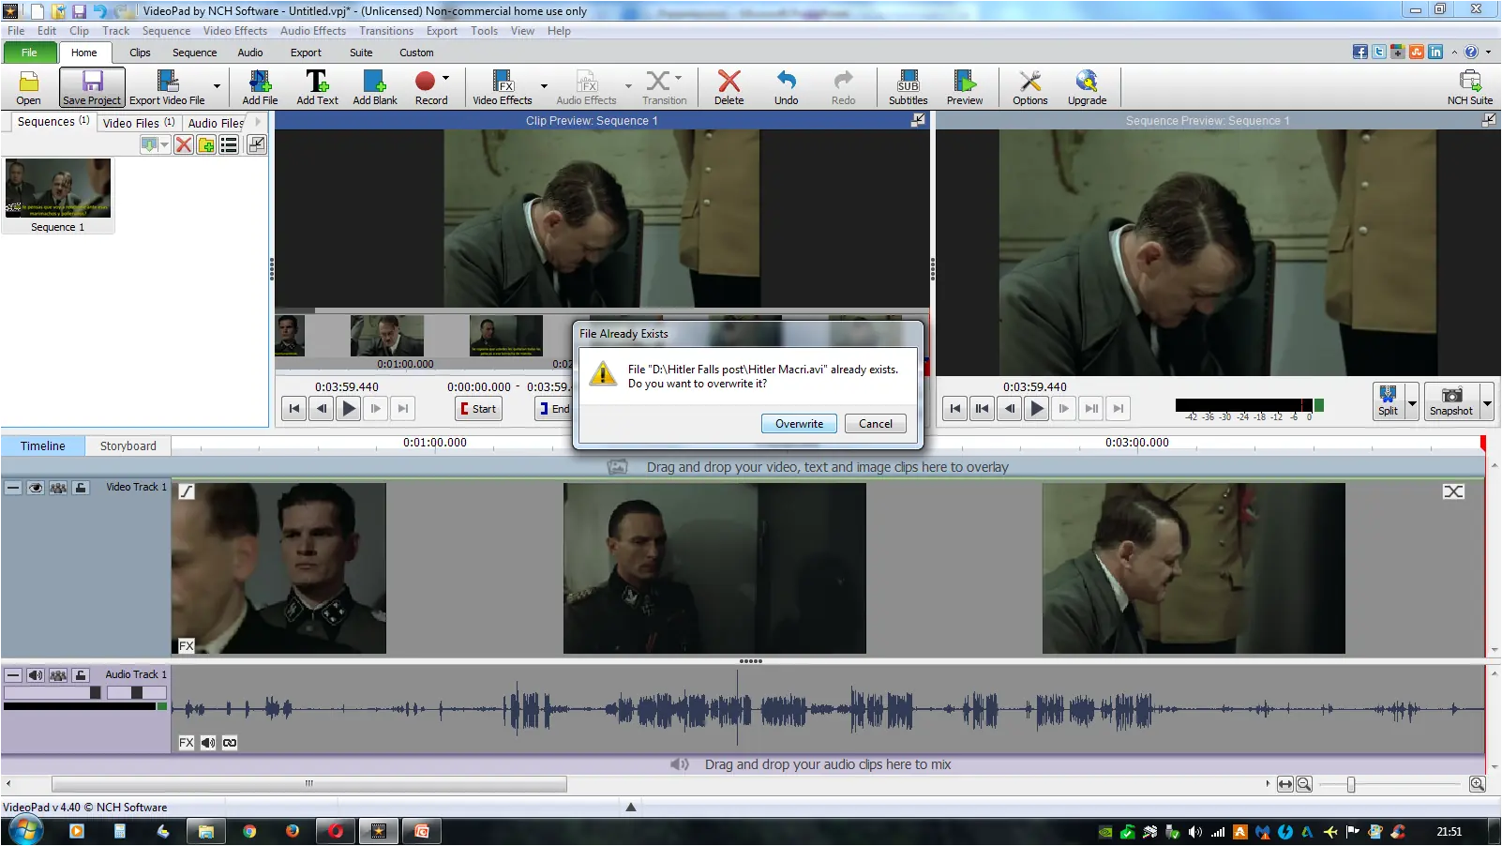Image resolution: width=1502 pixels, height=846 pixels.
Task: Click the Preview toolbar icon
Action: tap(965, 87)
